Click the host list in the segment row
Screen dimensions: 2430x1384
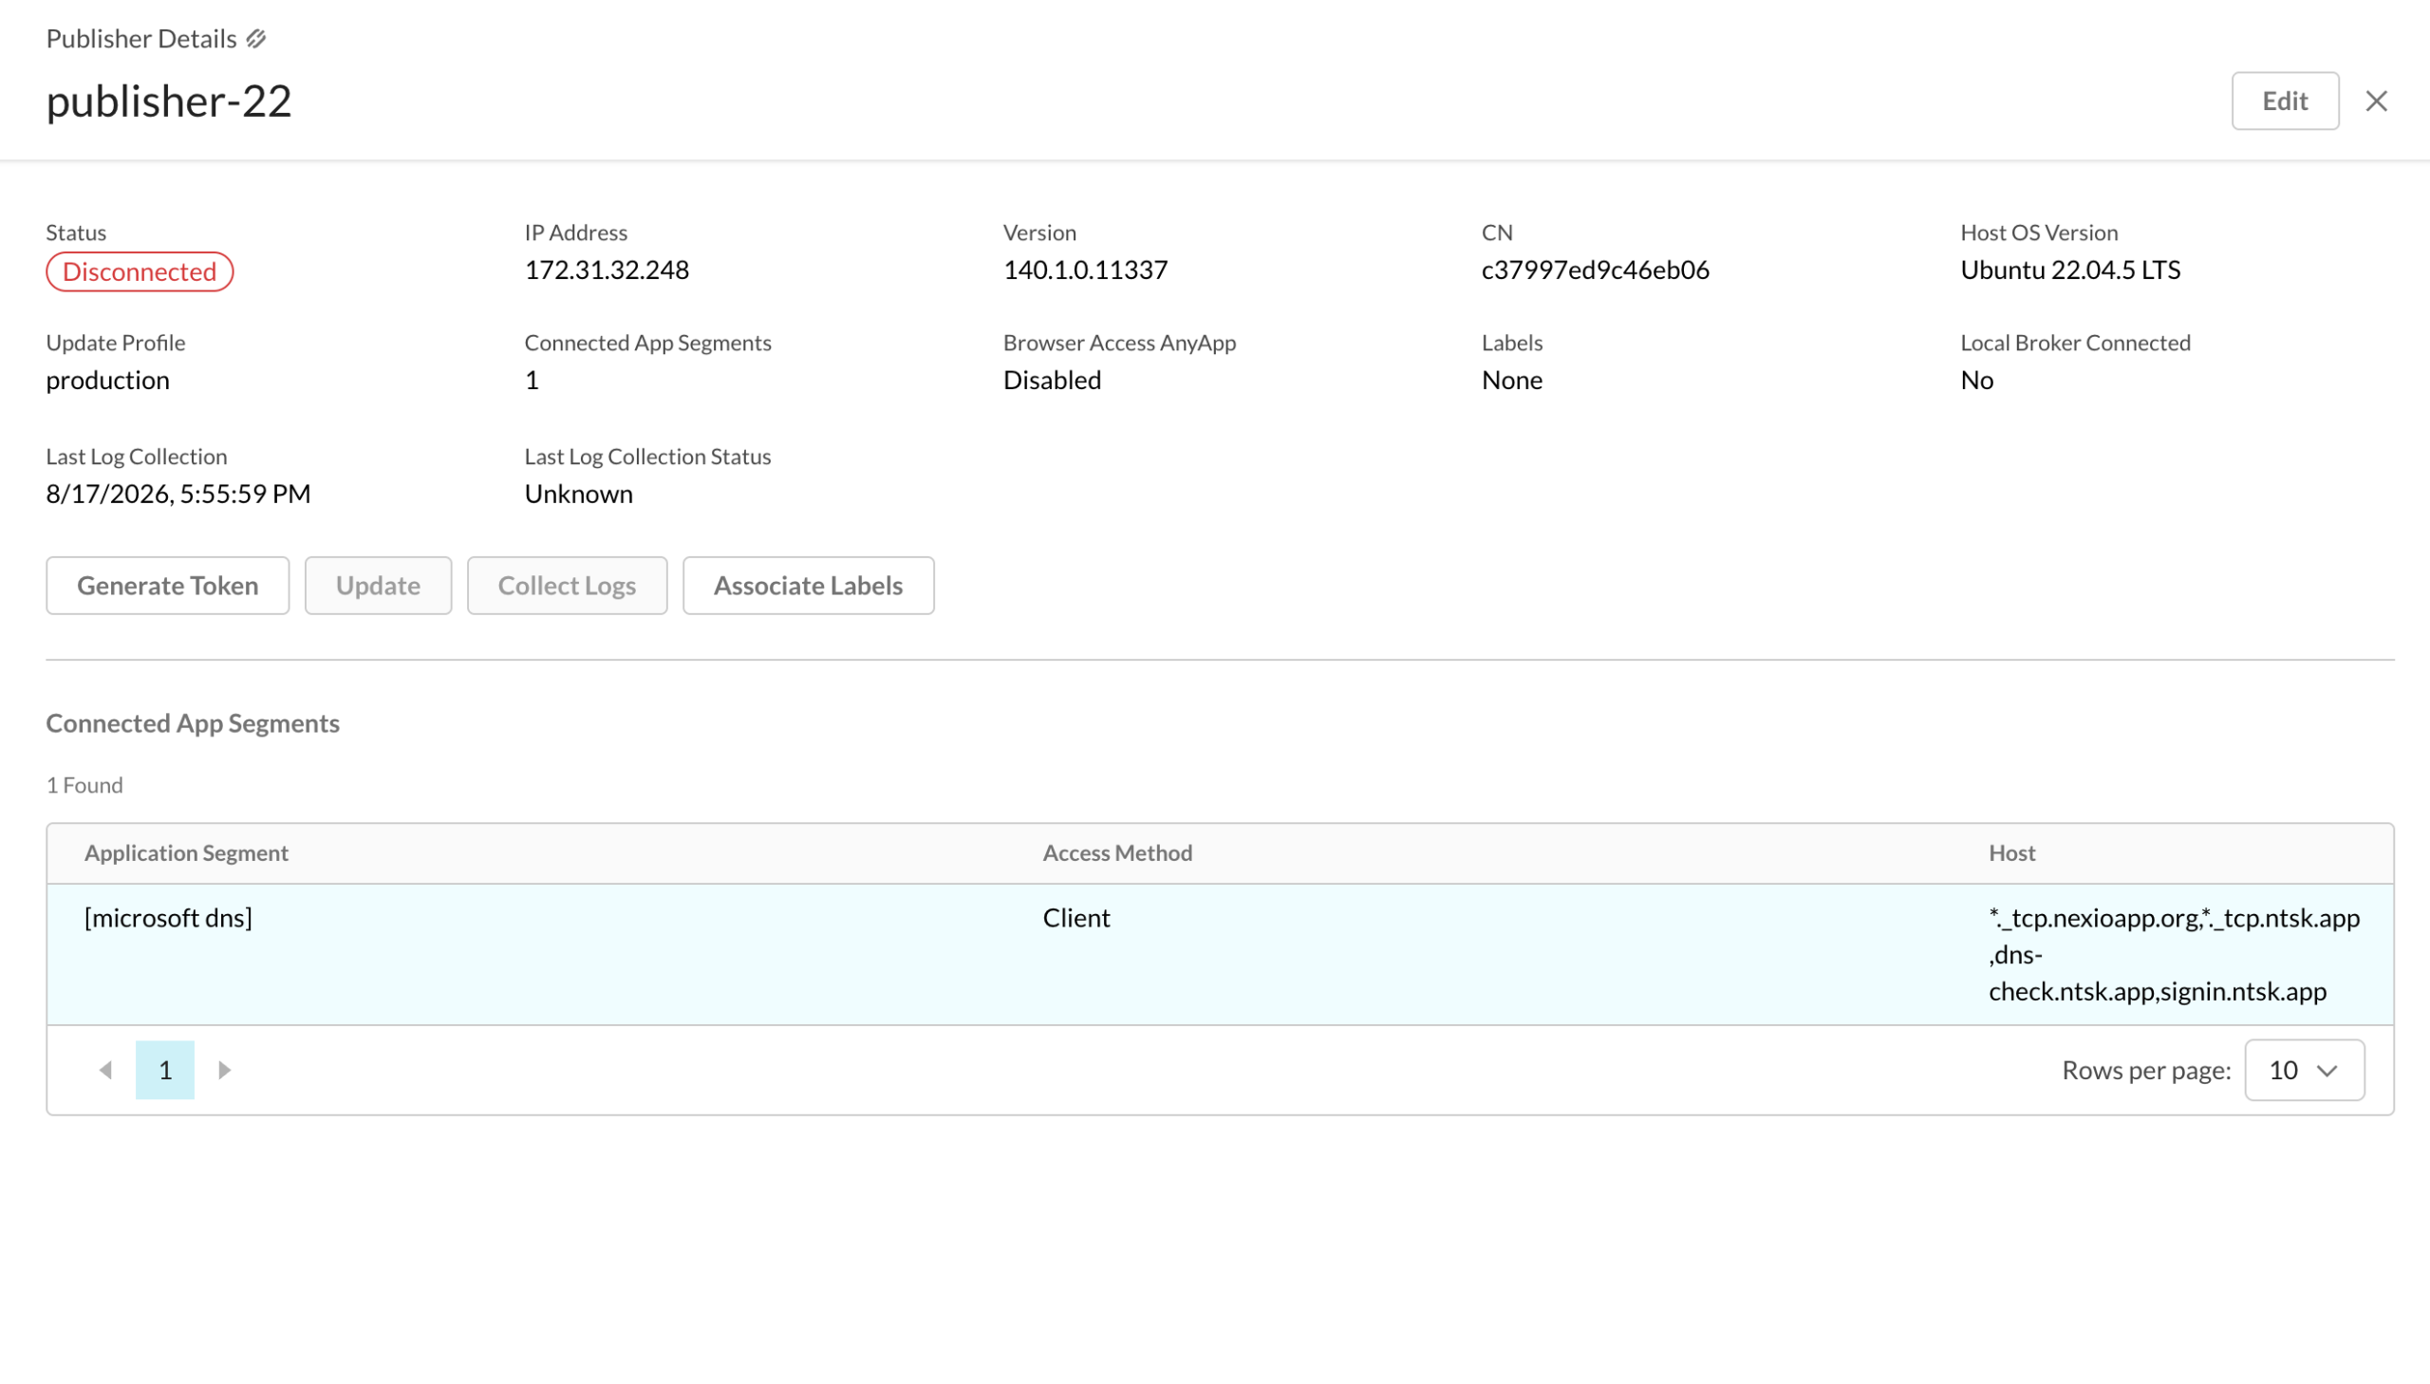click(2174, 954)
